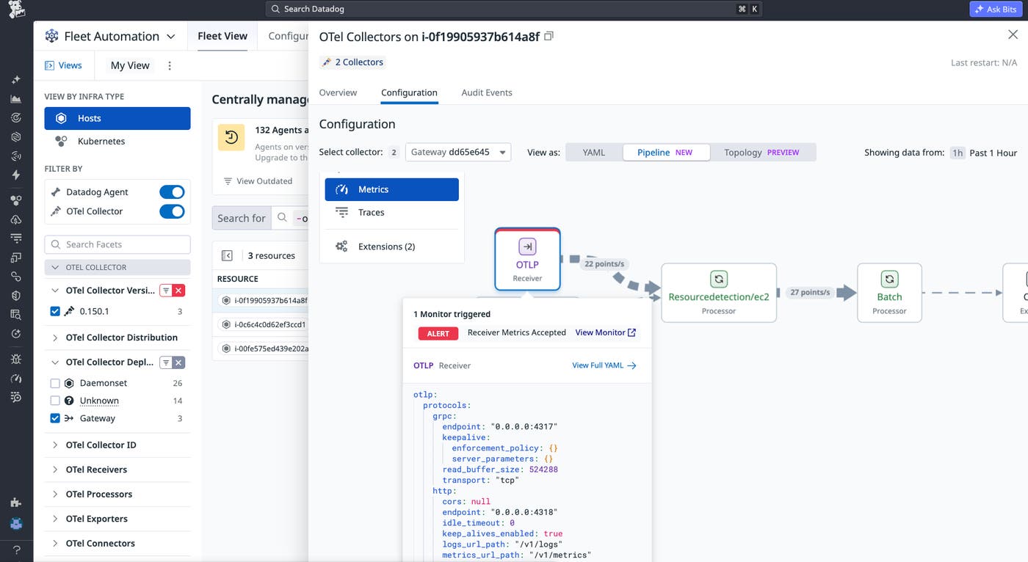Viewport: 1028px width, 562px height.
Task: Close the OTel Collectors side panel
Action: coord(1013,34)
